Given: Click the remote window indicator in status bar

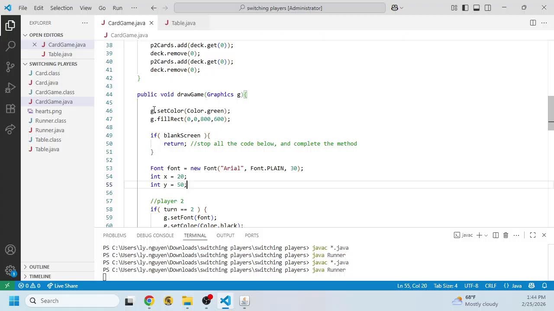Looking at the screenshot, I should click(7, 286).
